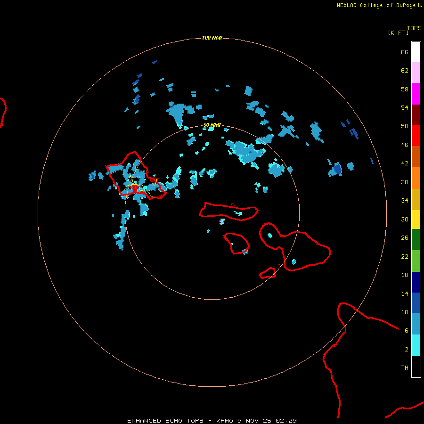Click the '30' legend value

click(x=405, y=219)
